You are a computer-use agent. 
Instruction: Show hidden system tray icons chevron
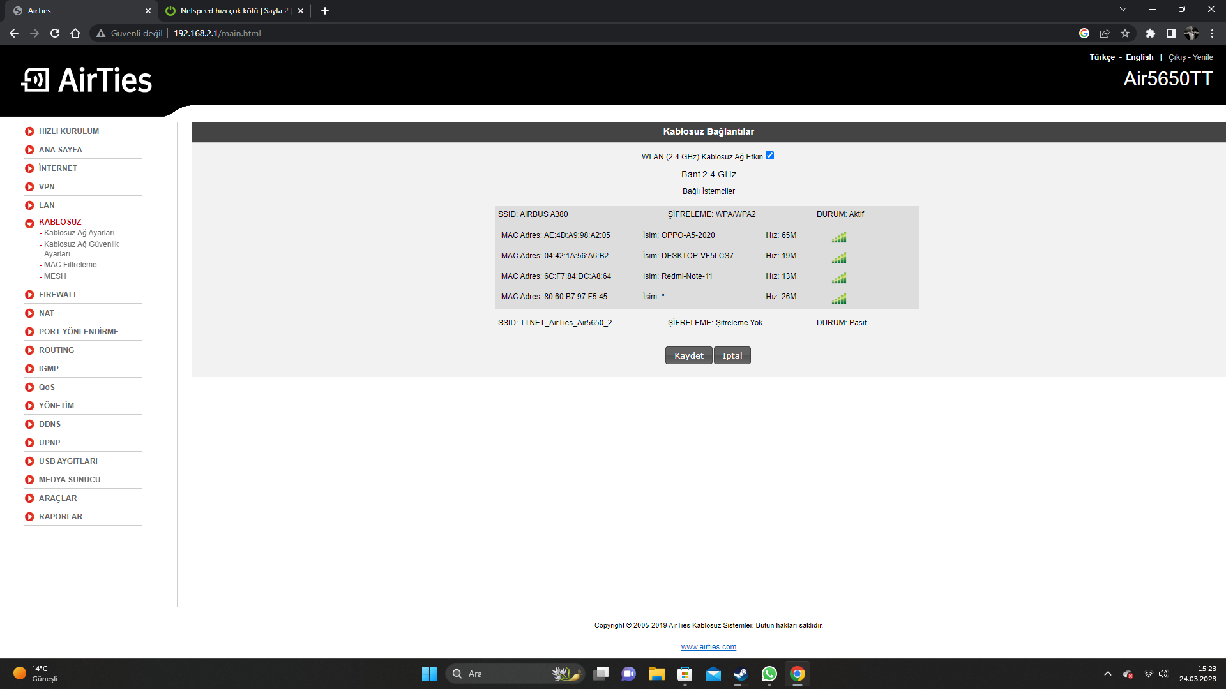coord(1108,674)
